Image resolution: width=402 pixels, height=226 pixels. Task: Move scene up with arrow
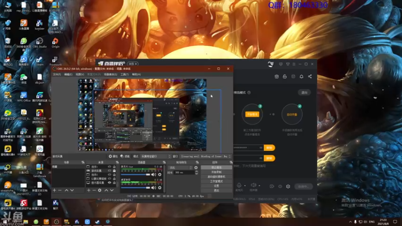click(x=66, y=190)
